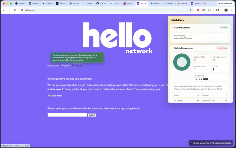Click the green donut chart in Safety Breakdown
Screen dimensions: 236x148
(x=182, y=62)
